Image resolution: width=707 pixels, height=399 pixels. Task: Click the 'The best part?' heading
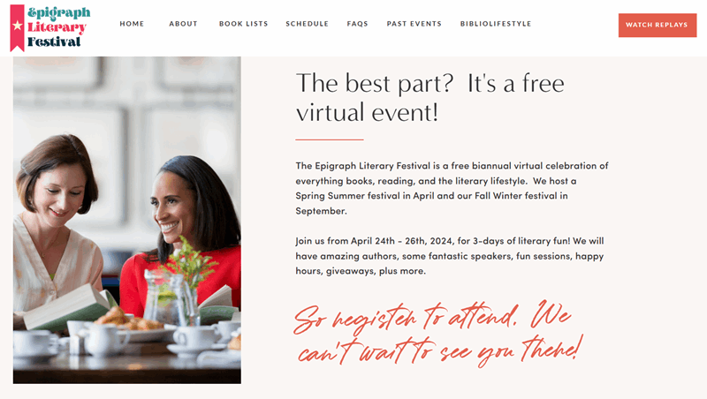(430, 97)
